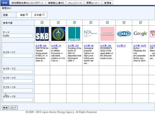Click the Google logo
Image resolution: width=155 pixels, height=114 pixels.
pyautogui.click(x=140, y=34)
